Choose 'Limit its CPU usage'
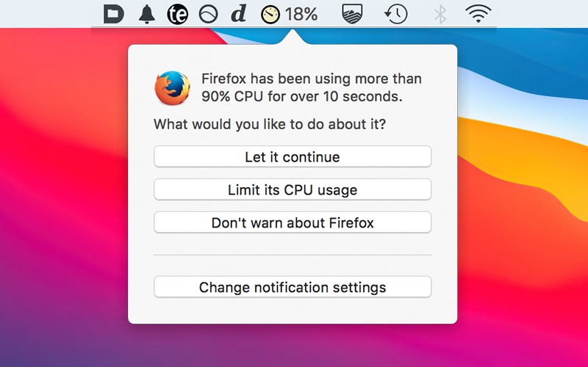The height and width of the screenshot is (367, 588). pyautogui.click(x=293, y=189)
